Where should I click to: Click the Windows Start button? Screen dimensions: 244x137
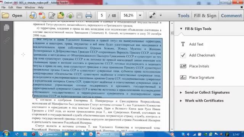pyautogui.click(x=6, y=134)
